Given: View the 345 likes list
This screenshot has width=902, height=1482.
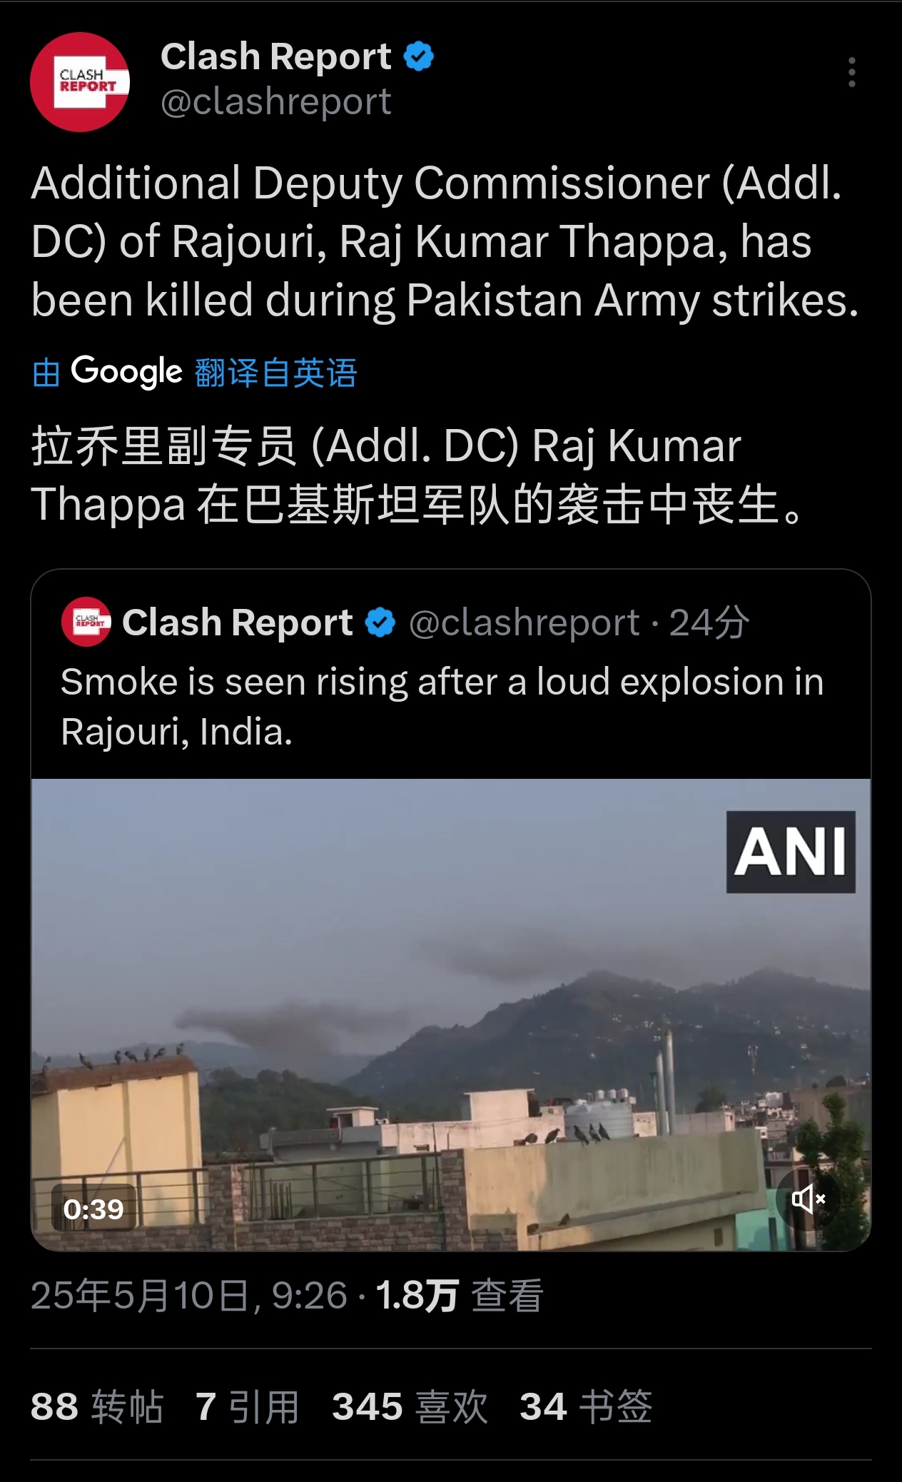Looking at the screenshot, I should coord(410,1406).
